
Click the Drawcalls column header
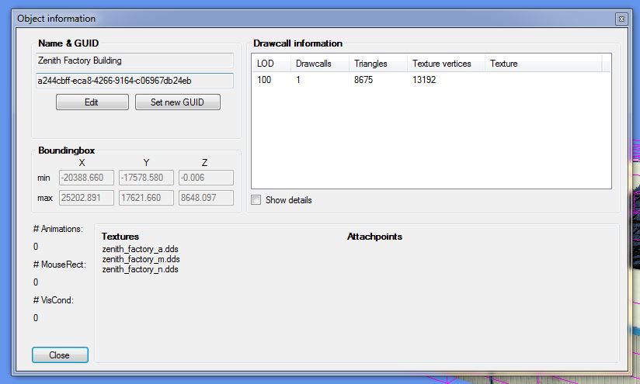tap(319, 64)
